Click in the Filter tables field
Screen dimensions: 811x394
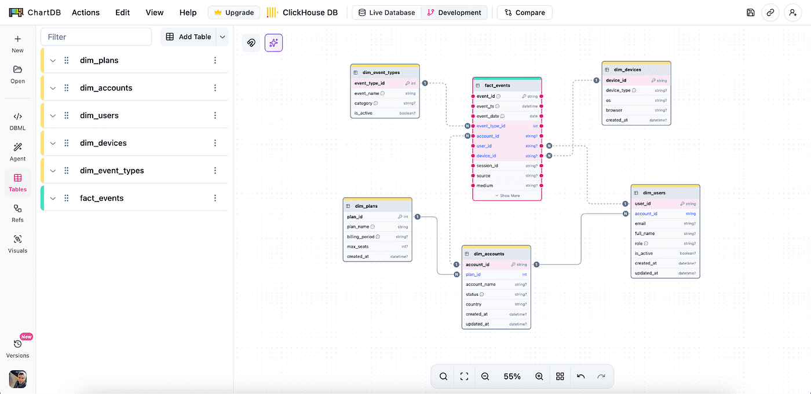96,36
